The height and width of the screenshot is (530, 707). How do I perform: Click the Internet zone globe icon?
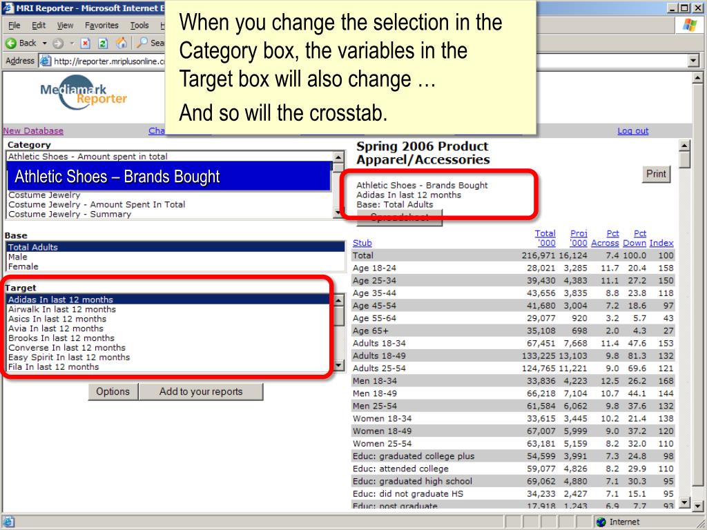coord(601,522)
